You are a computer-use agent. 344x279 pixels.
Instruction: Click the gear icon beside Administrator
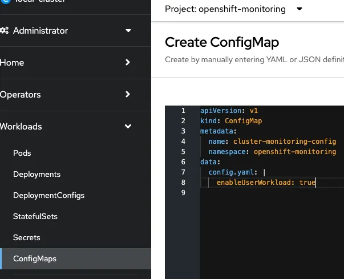point(5,31)
